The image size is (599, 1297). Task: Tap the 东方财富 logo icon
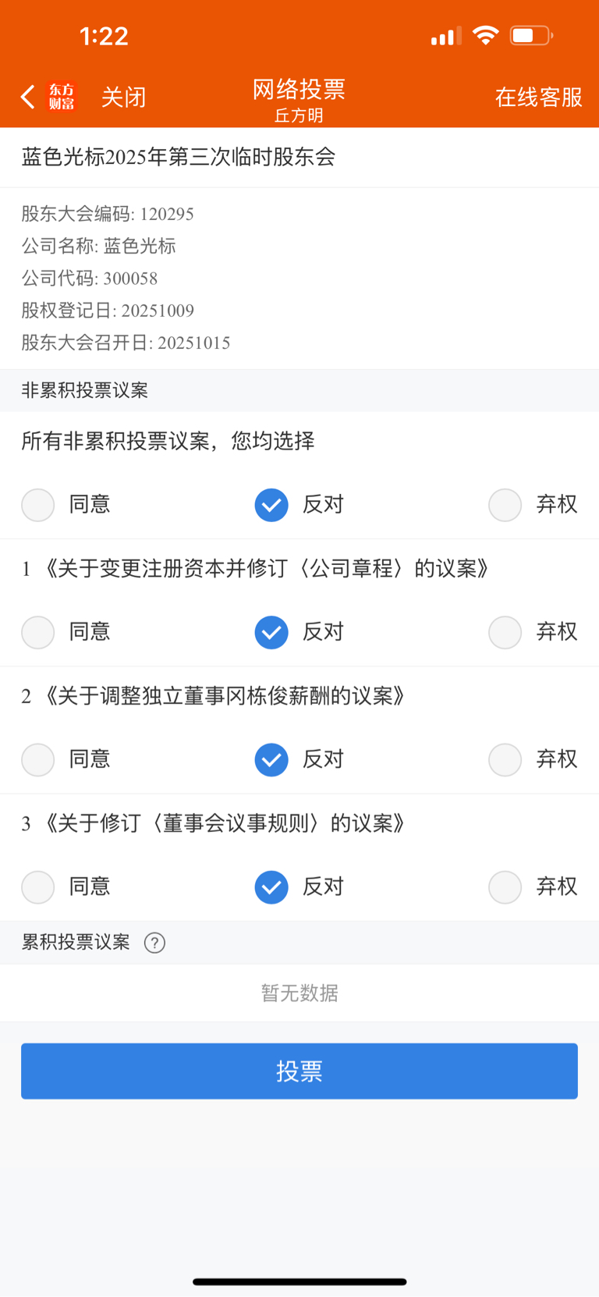click(62, 97)
